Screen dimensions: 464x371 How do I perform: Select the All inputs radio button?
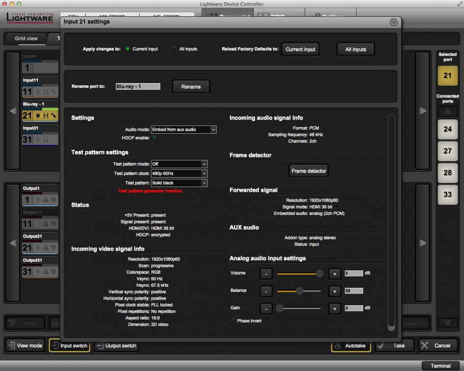click(x=174, y=49)
